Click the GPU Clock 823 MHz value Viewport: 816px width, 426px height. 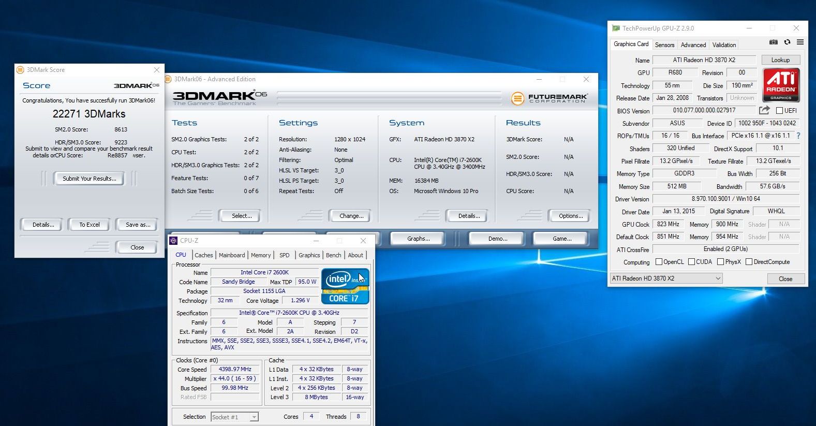[668, 224]
